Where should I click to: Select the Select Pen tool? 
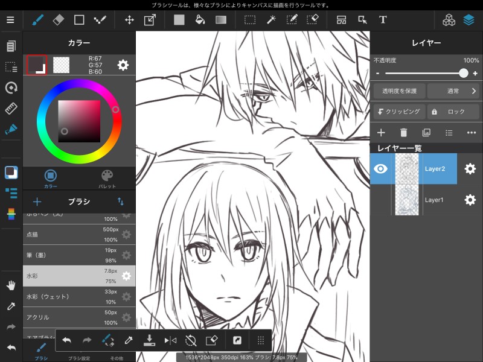click(292, 20)
